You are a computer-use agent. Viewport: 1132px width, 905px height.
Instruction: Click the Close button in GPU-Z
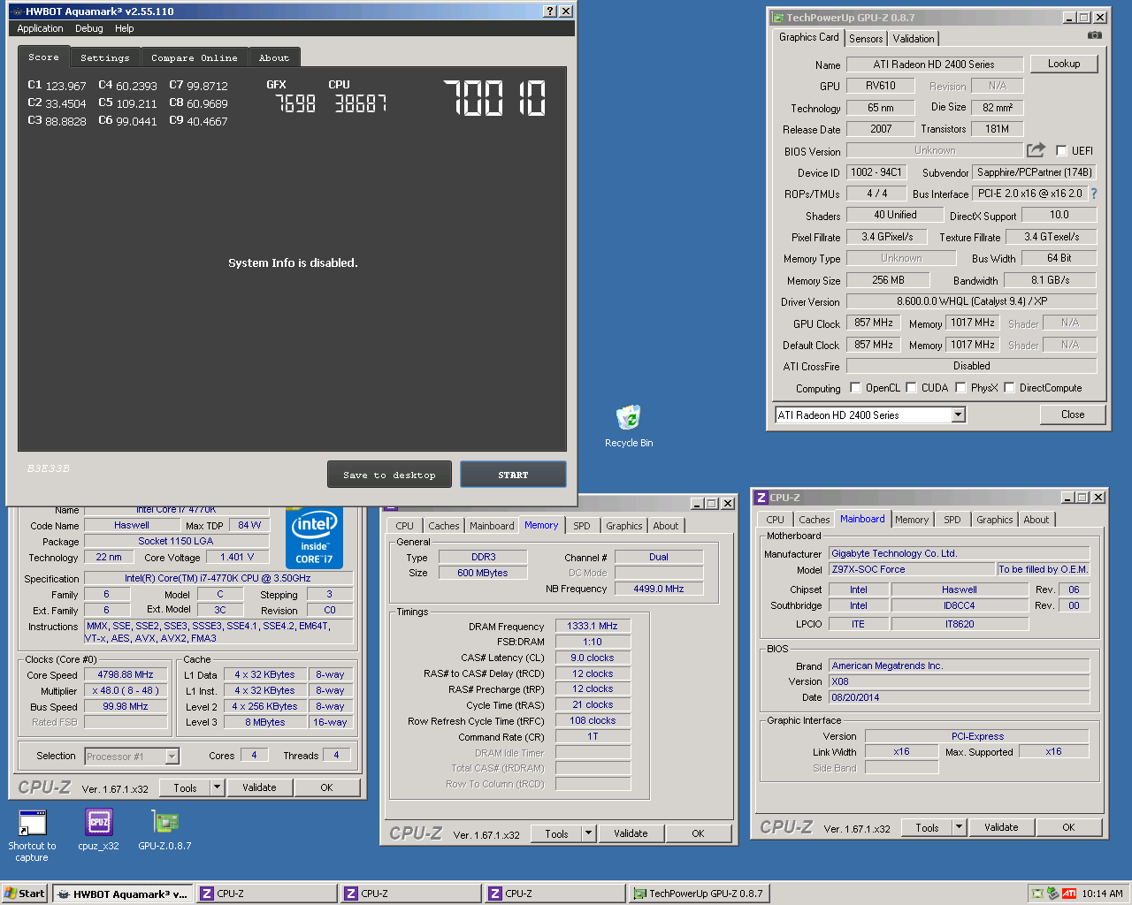(1073, 414)
